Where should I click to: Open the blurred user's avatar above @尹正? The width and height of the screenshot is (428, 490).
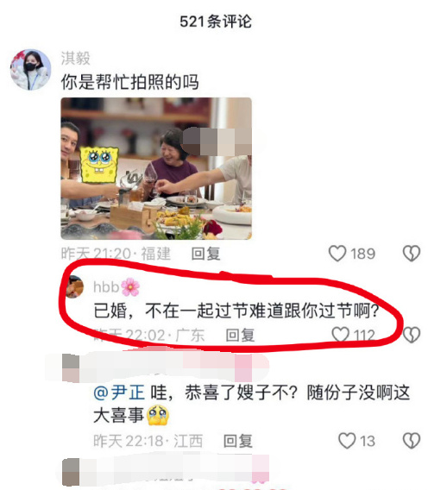71,367
